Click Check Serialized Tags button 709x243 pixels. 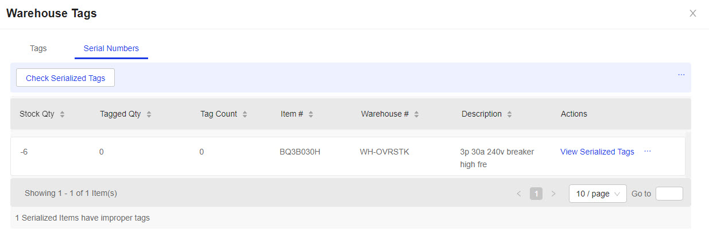click(x=65, y=78)
